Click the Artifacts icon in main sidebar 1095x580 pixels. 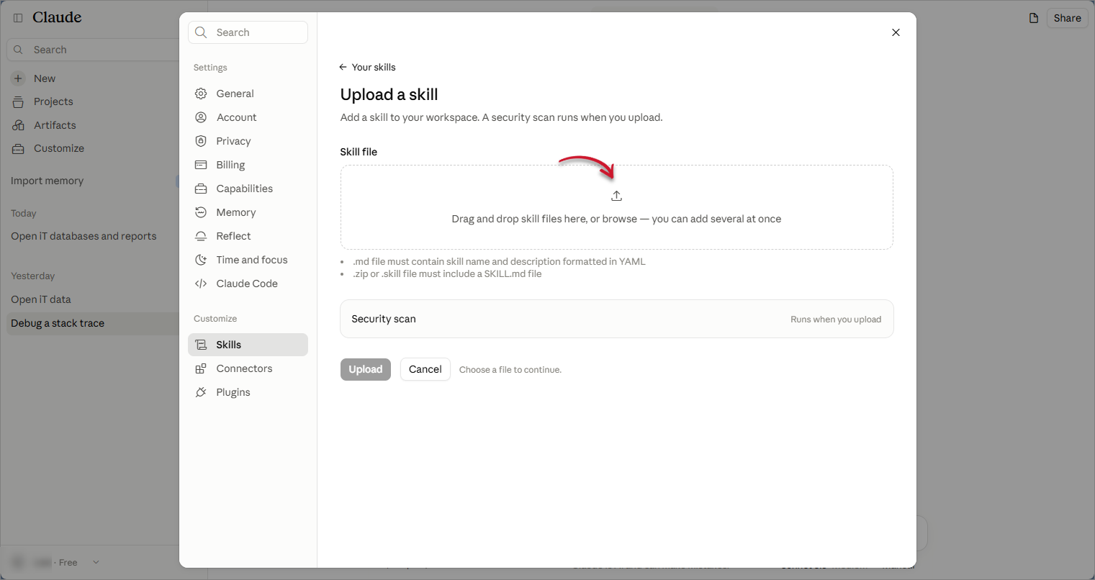click(18, 125)
